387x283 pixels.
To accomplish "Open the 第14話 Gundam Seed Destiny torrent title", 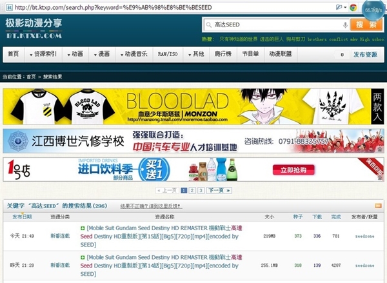I will click(161, 266).
